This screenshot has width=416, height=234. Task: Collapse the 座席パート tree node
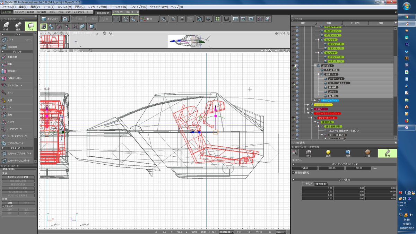319,74
